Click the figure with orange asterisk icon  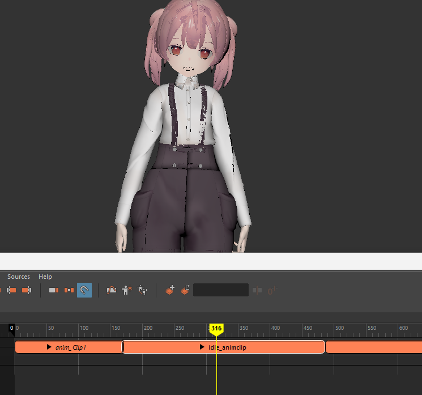click(x=127, y=290)
